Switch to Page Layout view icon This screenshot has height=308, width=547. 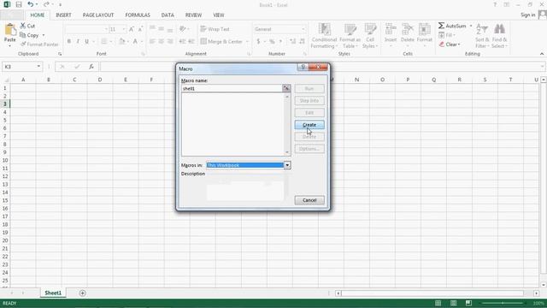point(453,303)
